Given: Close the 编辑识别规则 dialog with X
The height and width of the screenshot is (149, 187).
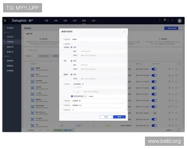Looking at the screenshot, I should click(125, 31).
